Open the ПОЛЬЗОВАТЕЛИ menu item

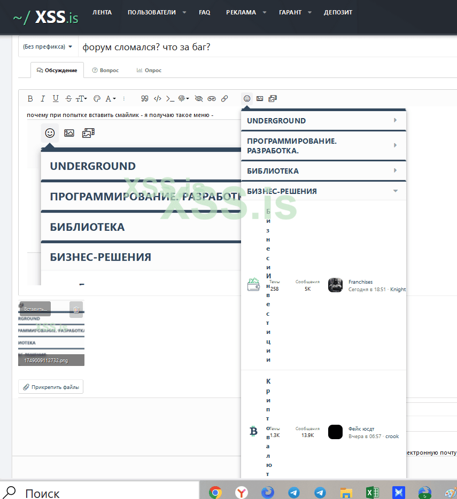pyautogui.click(x=152, y=12)
